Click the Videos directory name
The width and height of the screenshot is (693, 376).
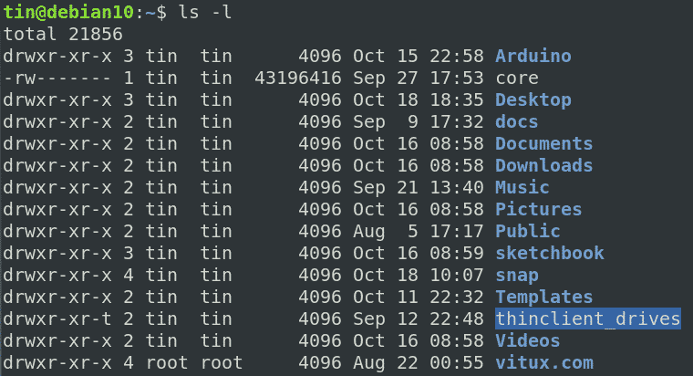click(527, 340)
